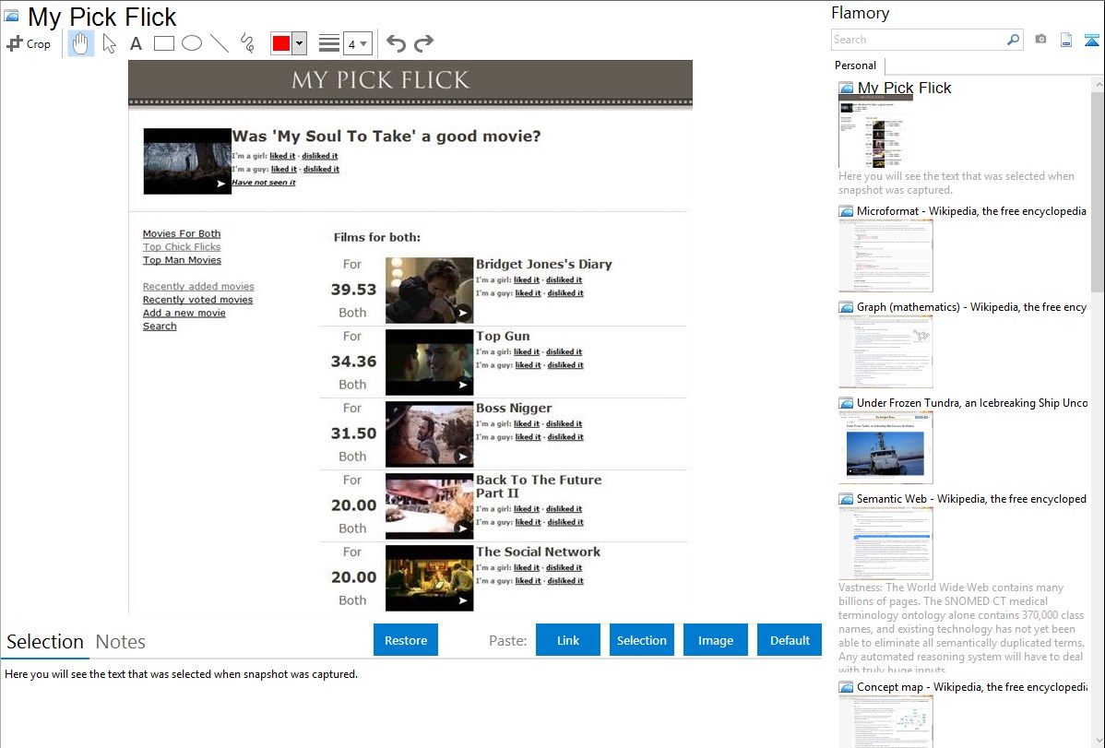Pick the rectangle shape tool
This screenshot has width=1105, height=748.
[x=164, y=43]
